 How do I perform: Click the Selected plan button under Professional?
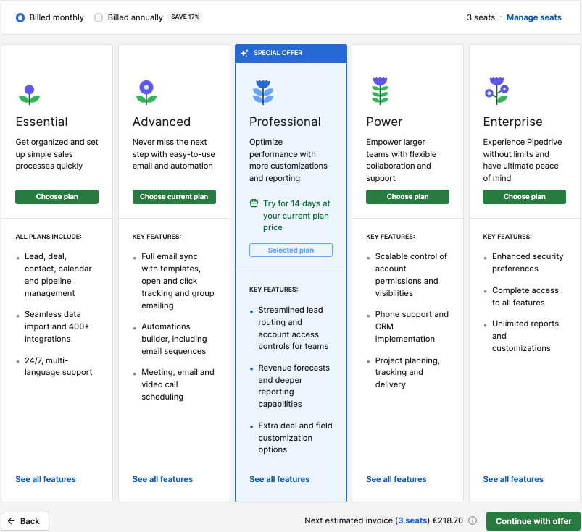click(291, 250)
